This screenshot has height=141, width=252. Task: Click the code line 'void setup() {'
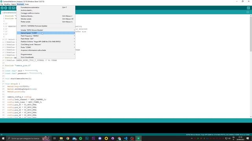click(13, 84)
